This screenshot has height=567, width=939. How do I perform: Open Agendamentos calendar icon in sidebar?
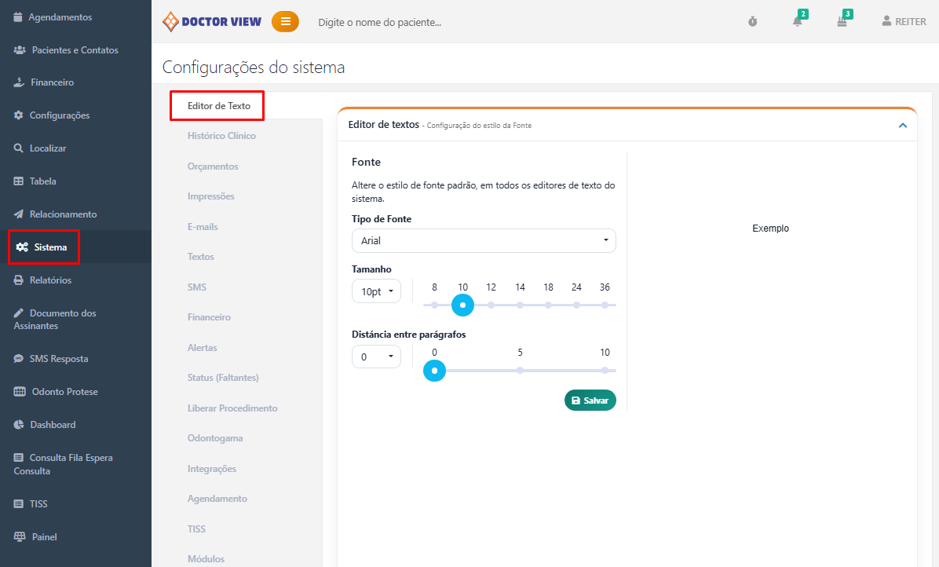(x=19, y=17)
